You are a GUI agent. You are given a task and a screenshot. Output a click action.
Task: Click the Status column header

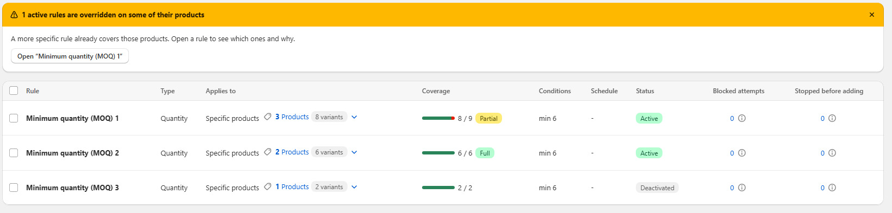tap(645, 91)
